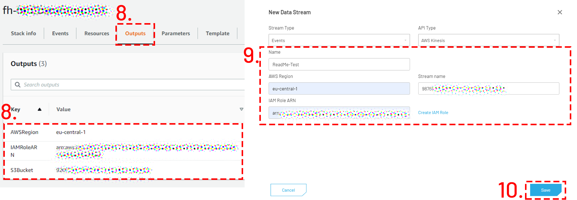Close the New Data Stream dialog

click(560, 12)
